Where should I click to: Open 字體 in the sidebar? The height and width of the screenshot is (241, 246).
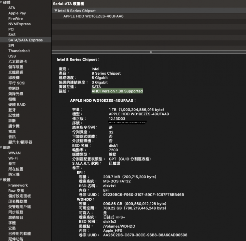point(12,223)
